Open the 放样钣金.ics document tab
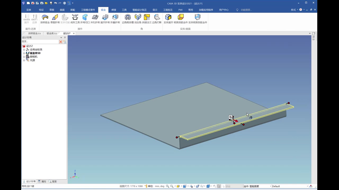This screenshot has width=339, height=190. (x=34, y=33)
